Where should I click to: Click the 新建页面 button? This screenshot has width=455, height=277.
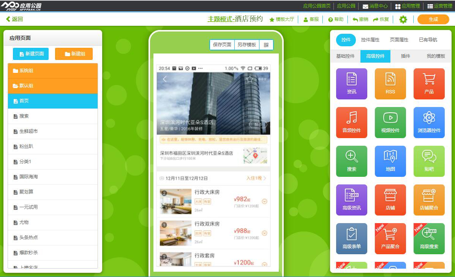click(x=31, y=54)
